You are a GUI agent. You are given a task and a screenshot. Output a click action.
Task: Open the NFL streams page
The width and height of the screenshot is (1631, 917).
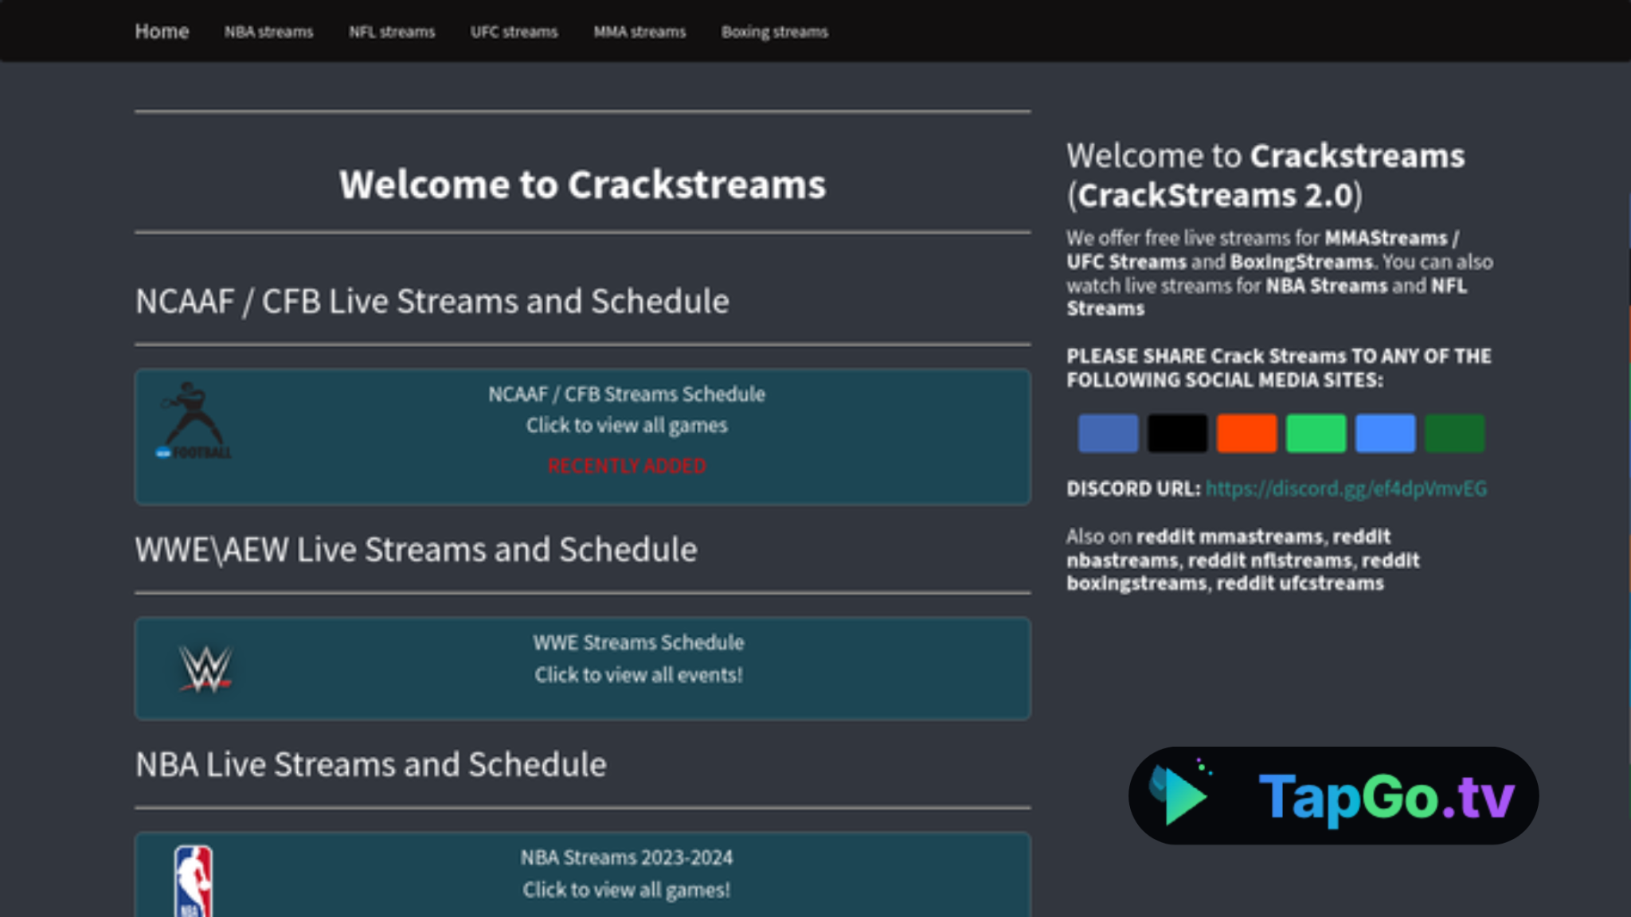coord(391,32)
